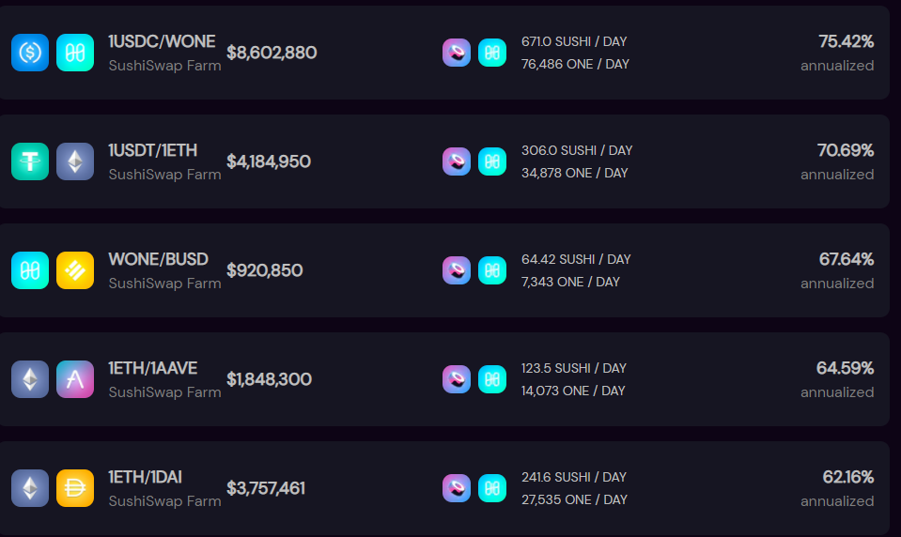
Task: Click the Sushi reward icon in WONE/BUSD row
Action: coord(457,270)
